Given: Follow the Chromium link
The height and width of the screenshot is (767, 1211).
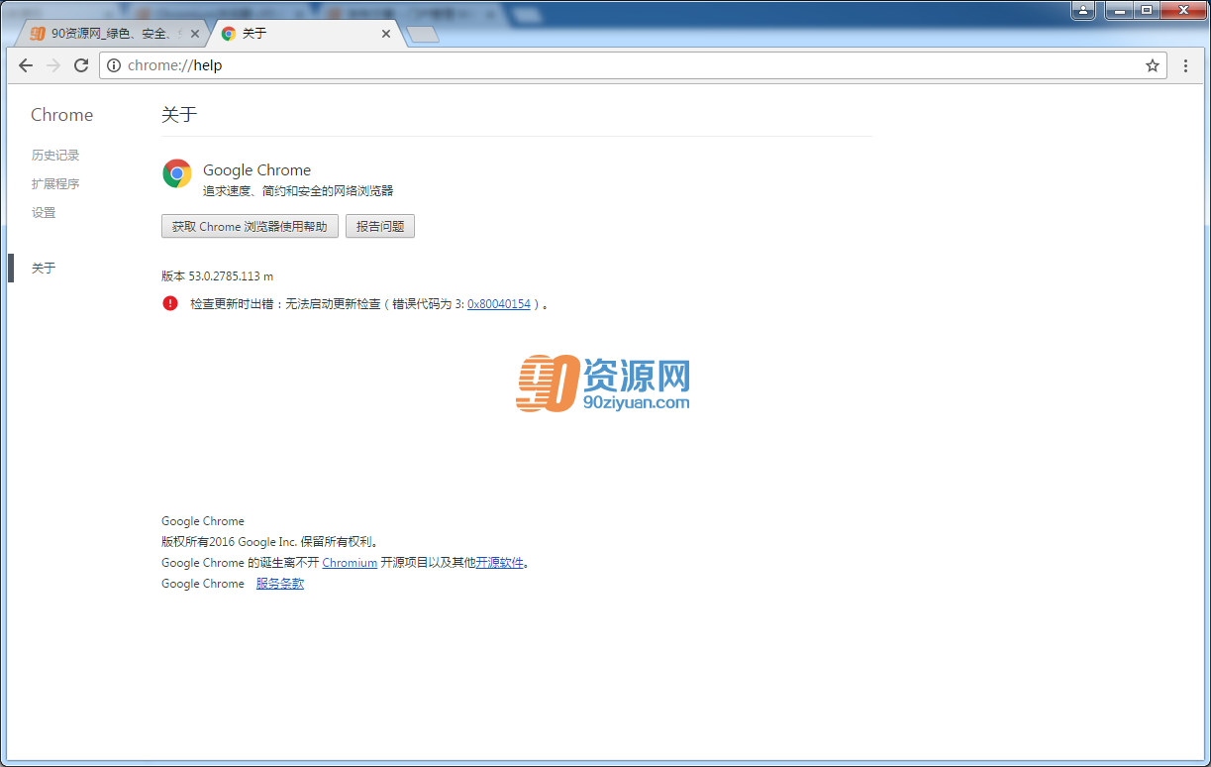Looking at the screenshot, I should pyautogui.click(x=350, y=563).
